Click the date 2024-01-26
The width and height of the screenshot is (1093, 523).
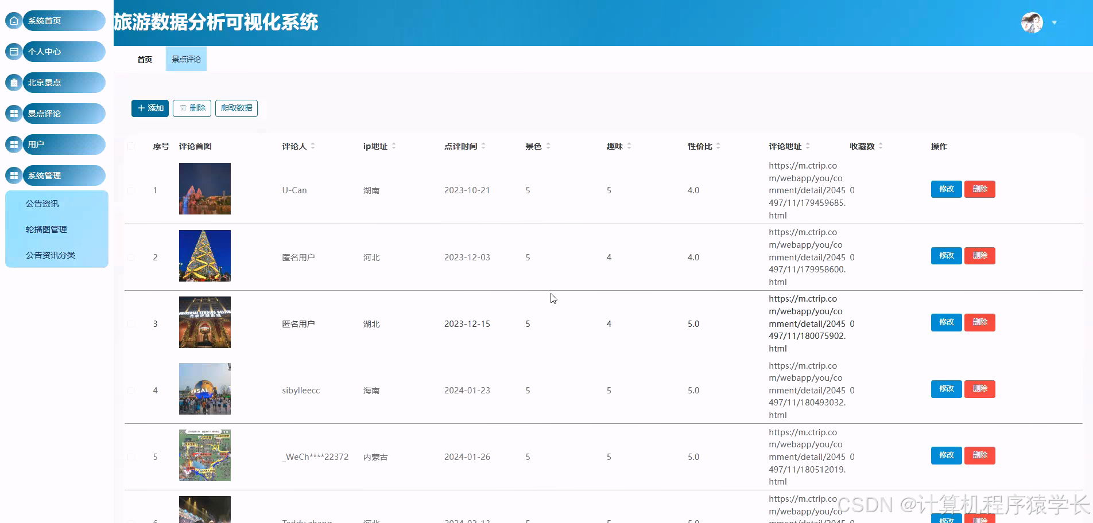[x=467, y=457]
